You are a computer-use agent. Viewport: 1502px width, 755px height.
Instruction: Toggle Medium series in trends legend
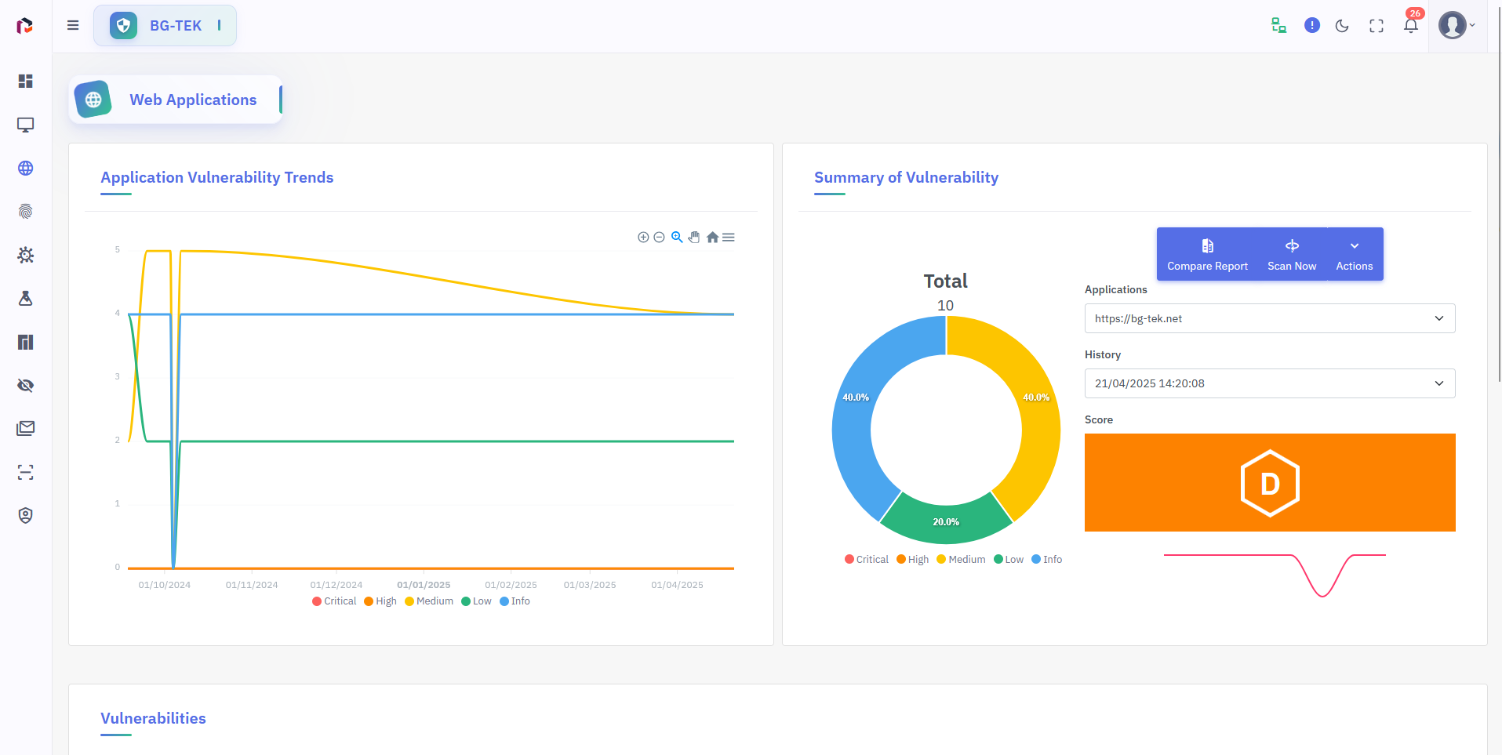tap(429, 601)
